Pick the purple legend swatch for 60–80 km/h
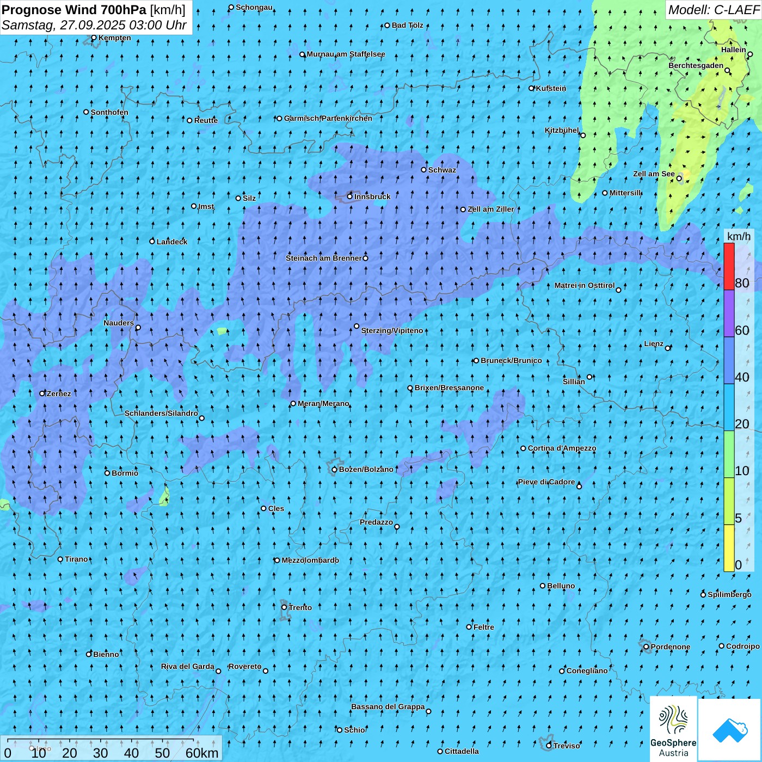762x762 pixels. (729, 314)
